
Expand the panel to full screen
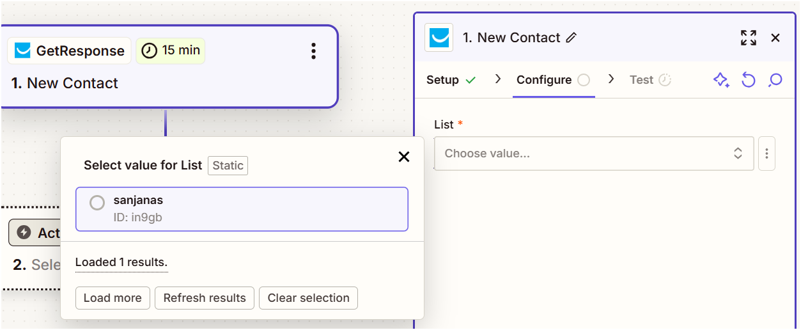pyautogui.click(x=749, y=38)
